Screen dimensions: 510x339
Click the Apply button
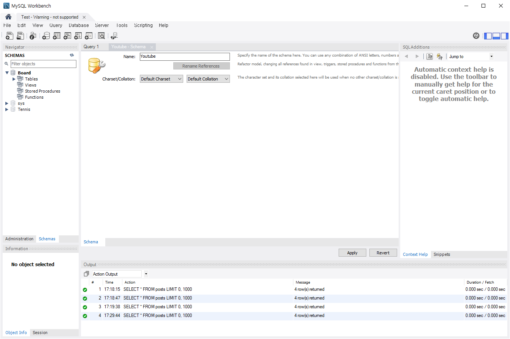coord(352,253)
